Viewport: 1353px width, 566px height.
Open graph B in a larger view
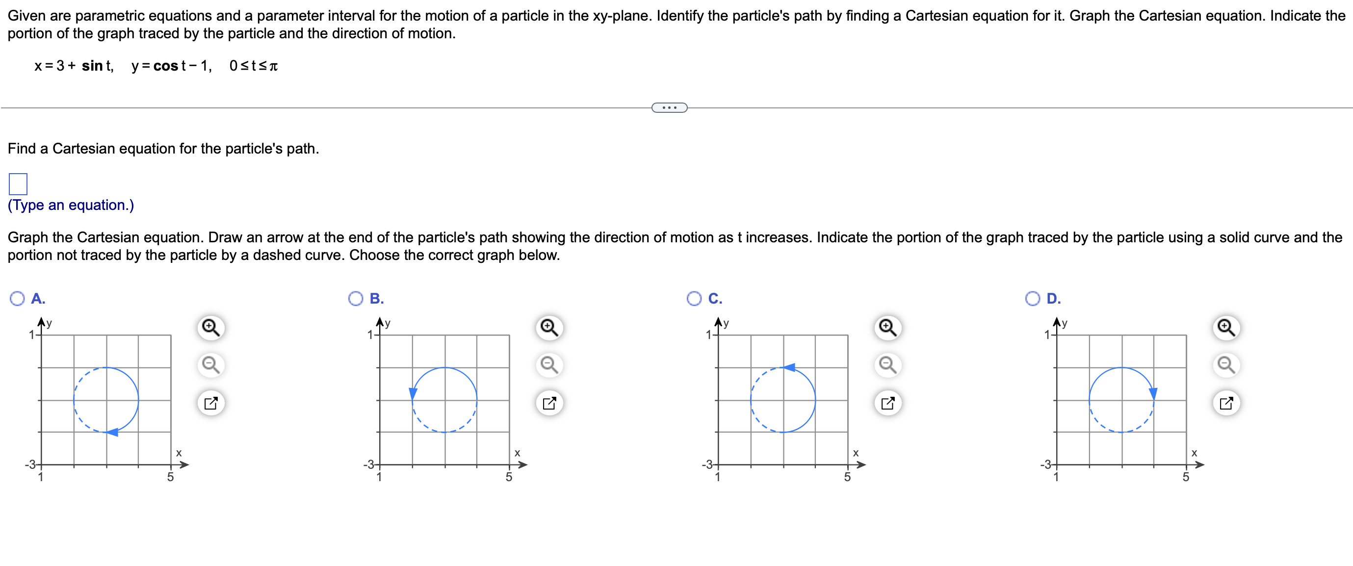point(550,401)
